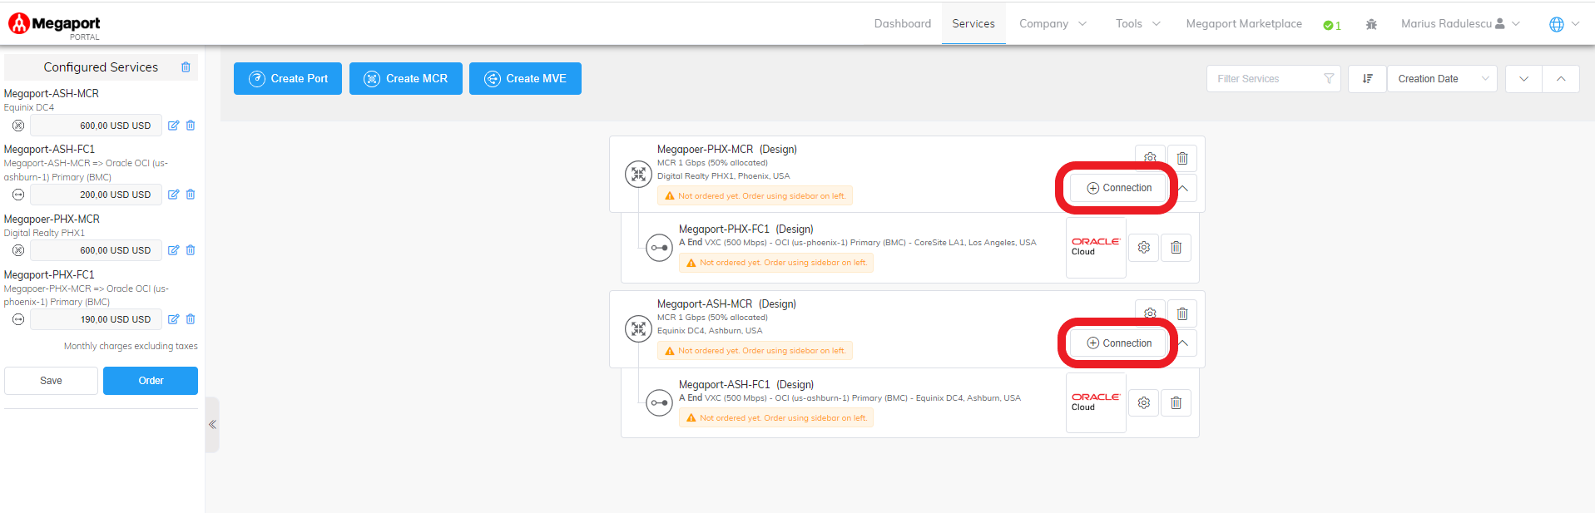Edit Megaport-ASH-MCR price in the sidebar
The height and width of the screenshot is (513, 1595).
[173, 126]
